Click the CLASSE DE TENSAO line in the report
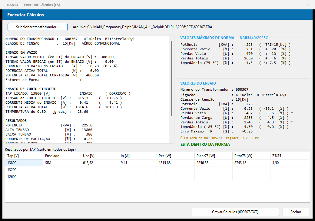Screen dimensions: 315x221 (x=62, y=43)
